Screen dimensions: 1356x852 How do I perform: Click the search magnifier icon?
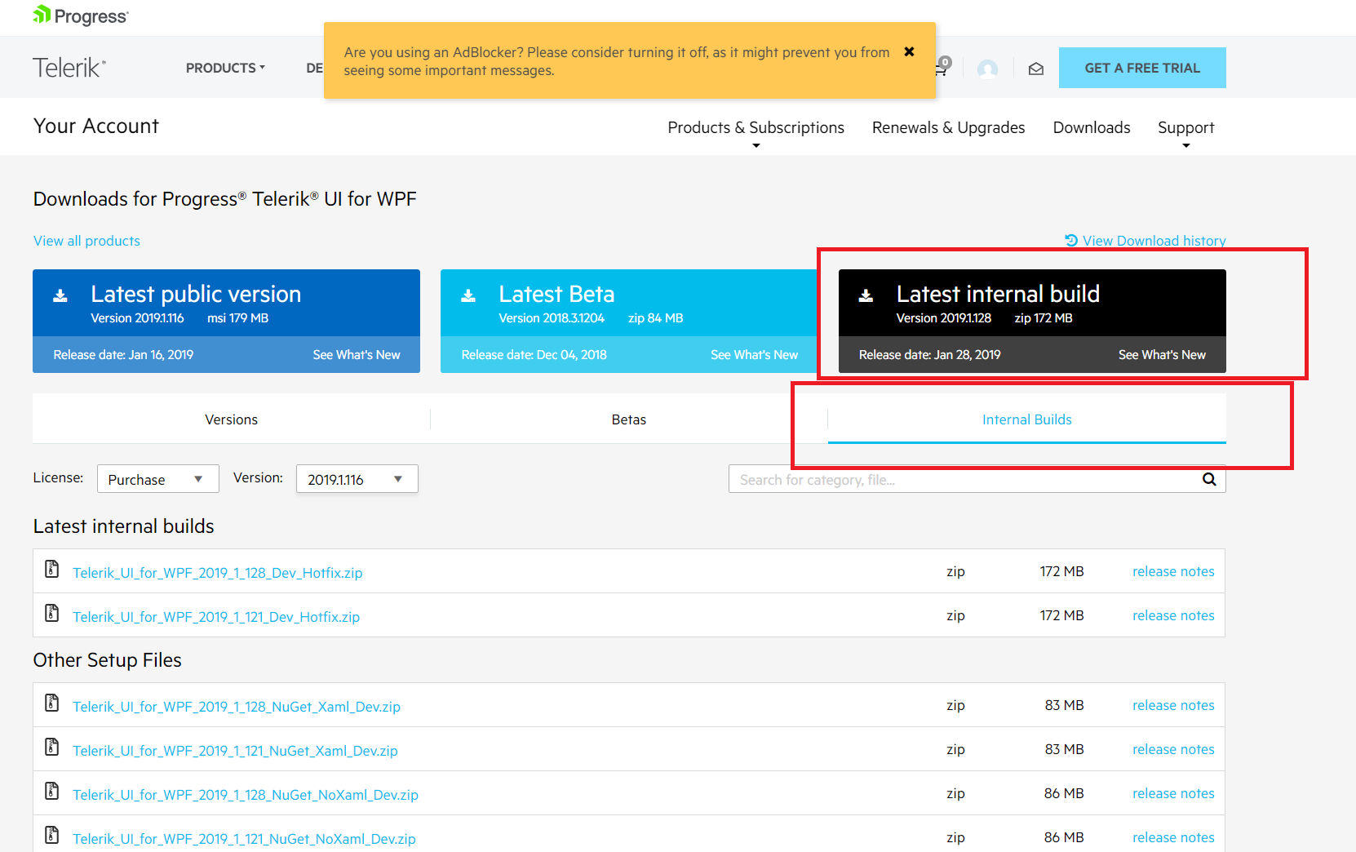(1209, 479)
